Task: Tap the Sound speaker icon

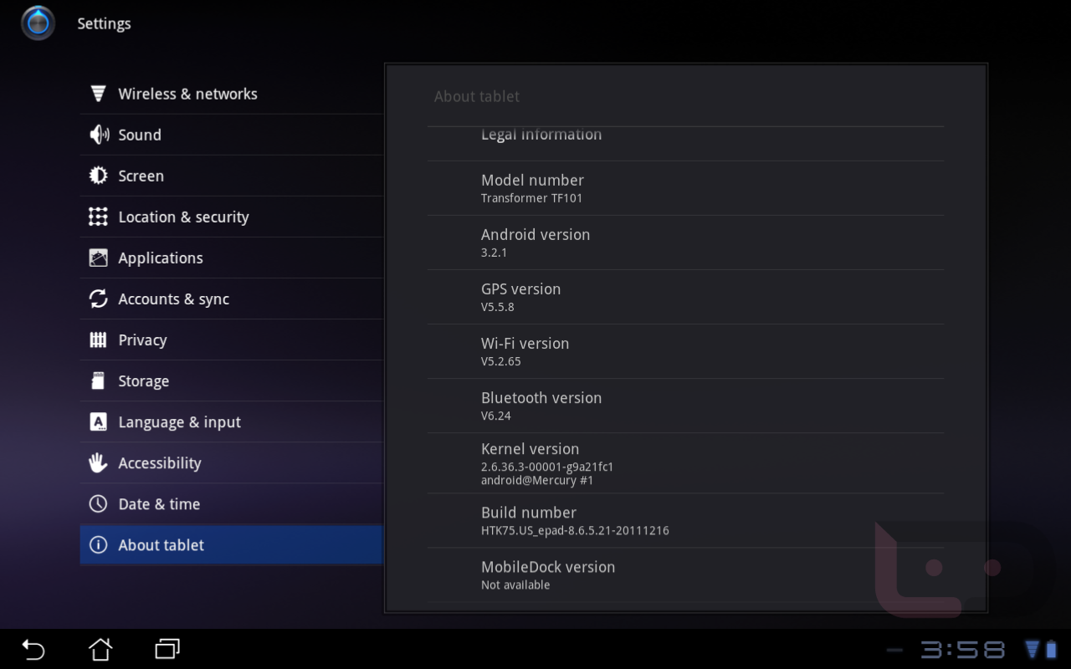Action: click(98, 135)
